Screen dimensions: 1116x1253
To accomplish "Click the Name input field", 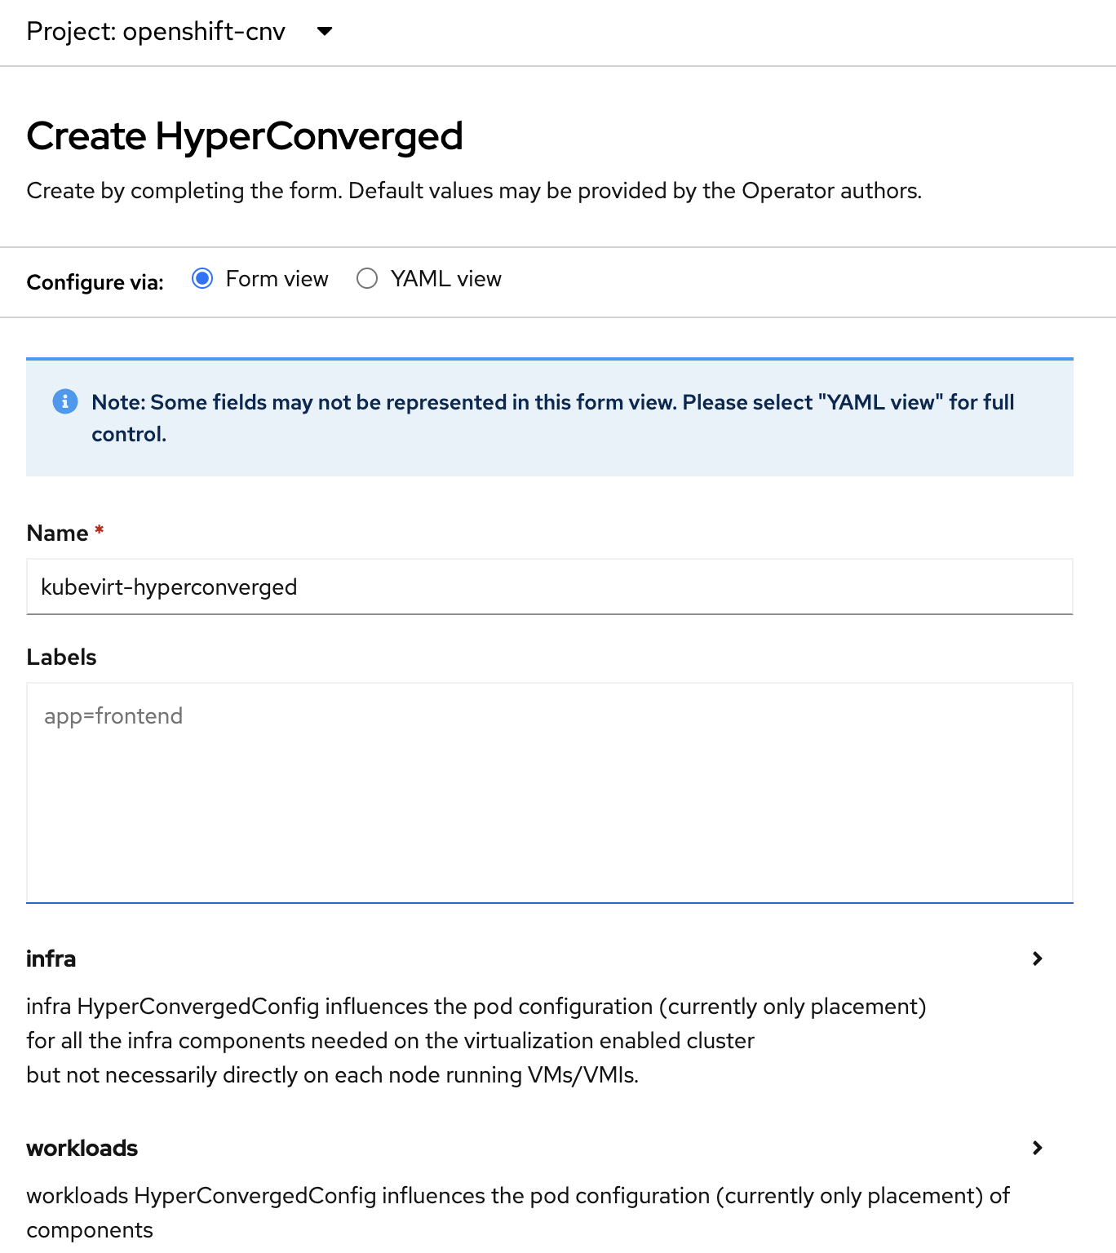I will click(x=550, y=587).
